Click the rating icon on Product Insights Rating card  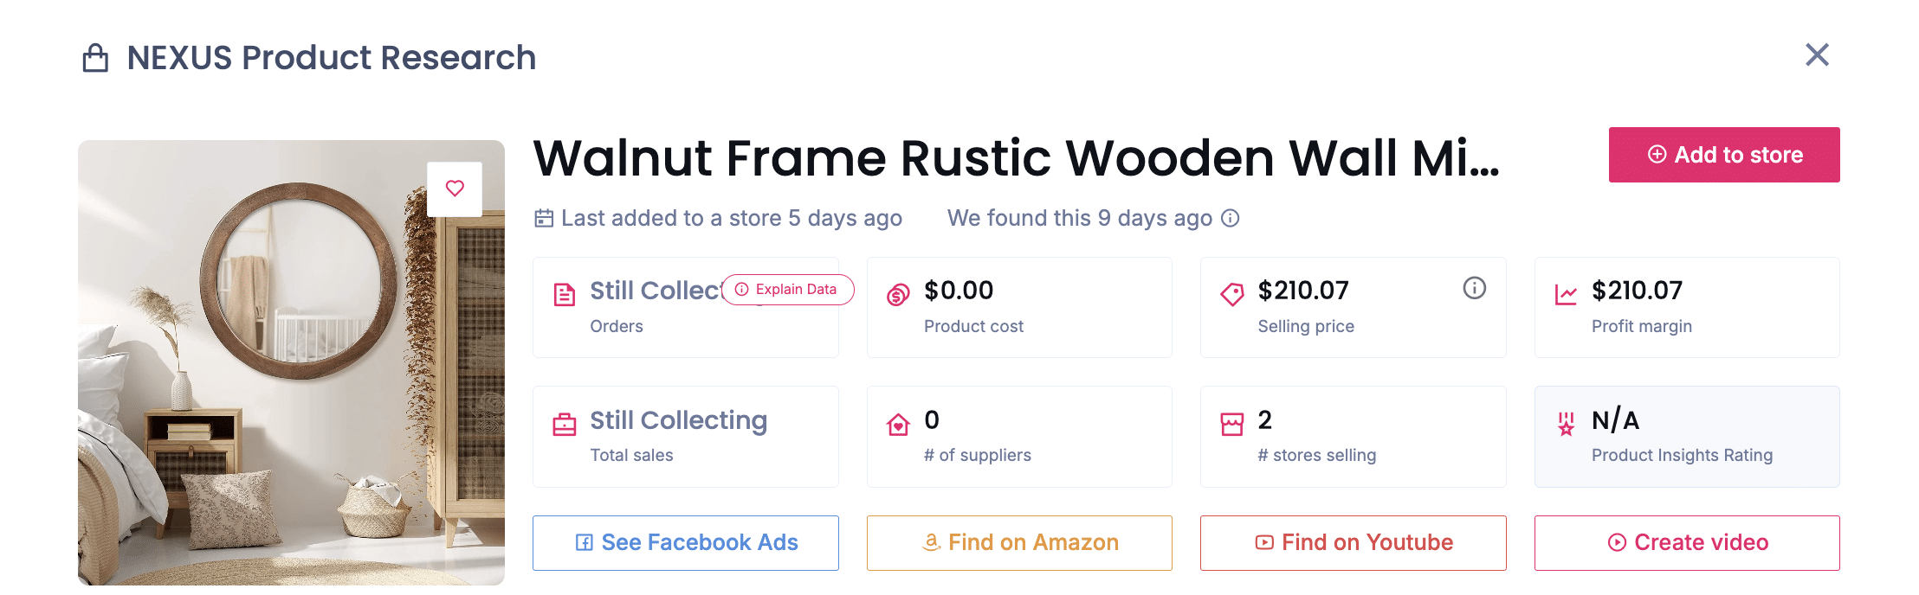pos(1566,424)
